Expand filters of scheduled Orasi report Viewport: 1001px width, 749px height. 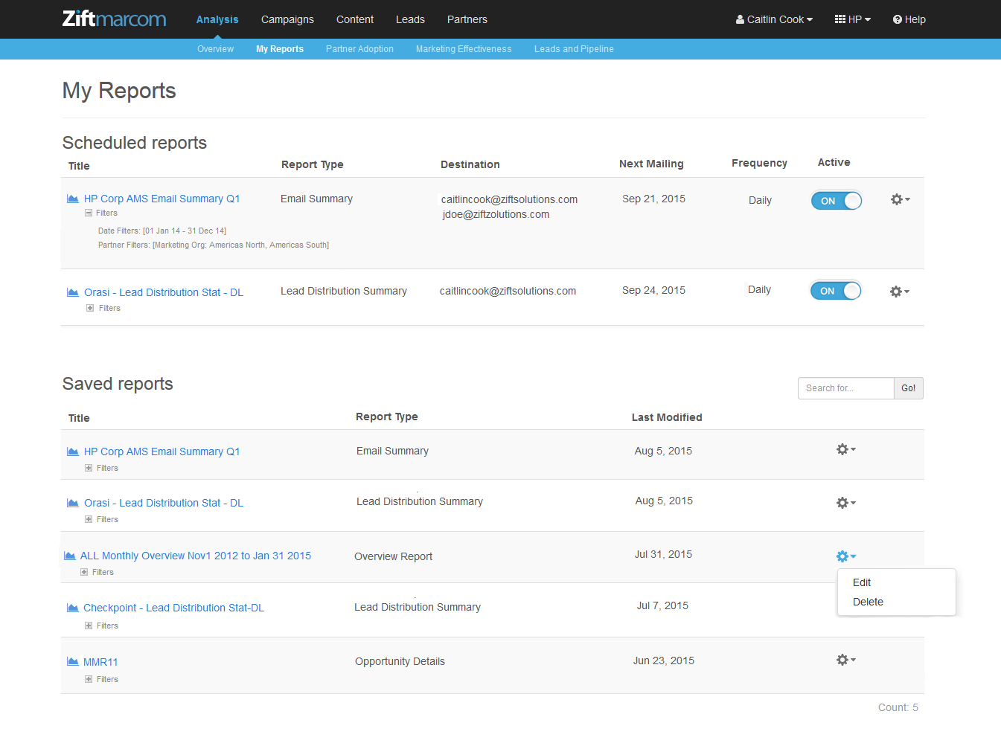point(90,308)
